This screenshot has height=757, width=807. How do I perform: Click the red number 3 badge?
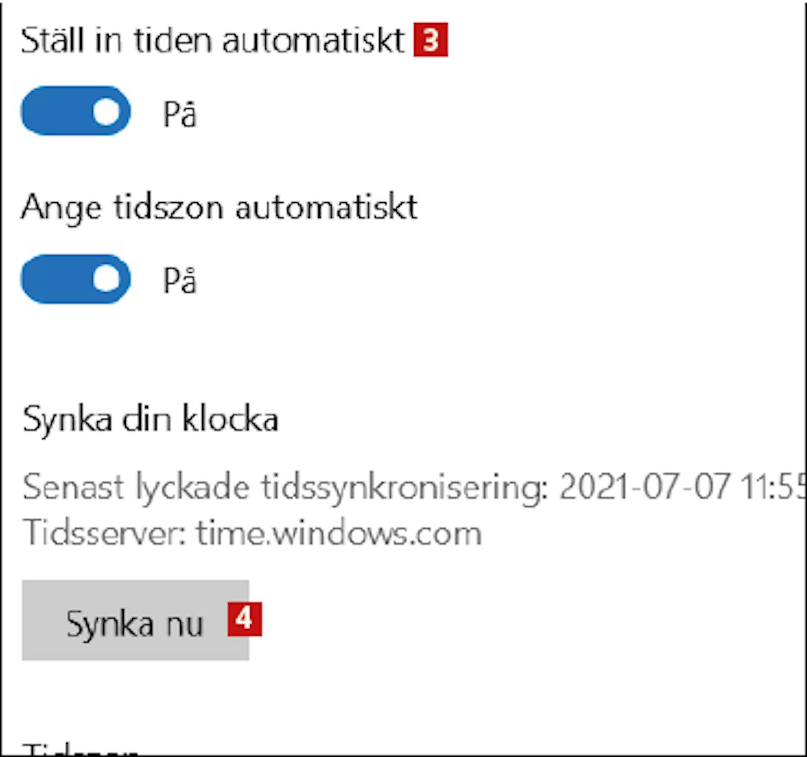pos(430,40)
